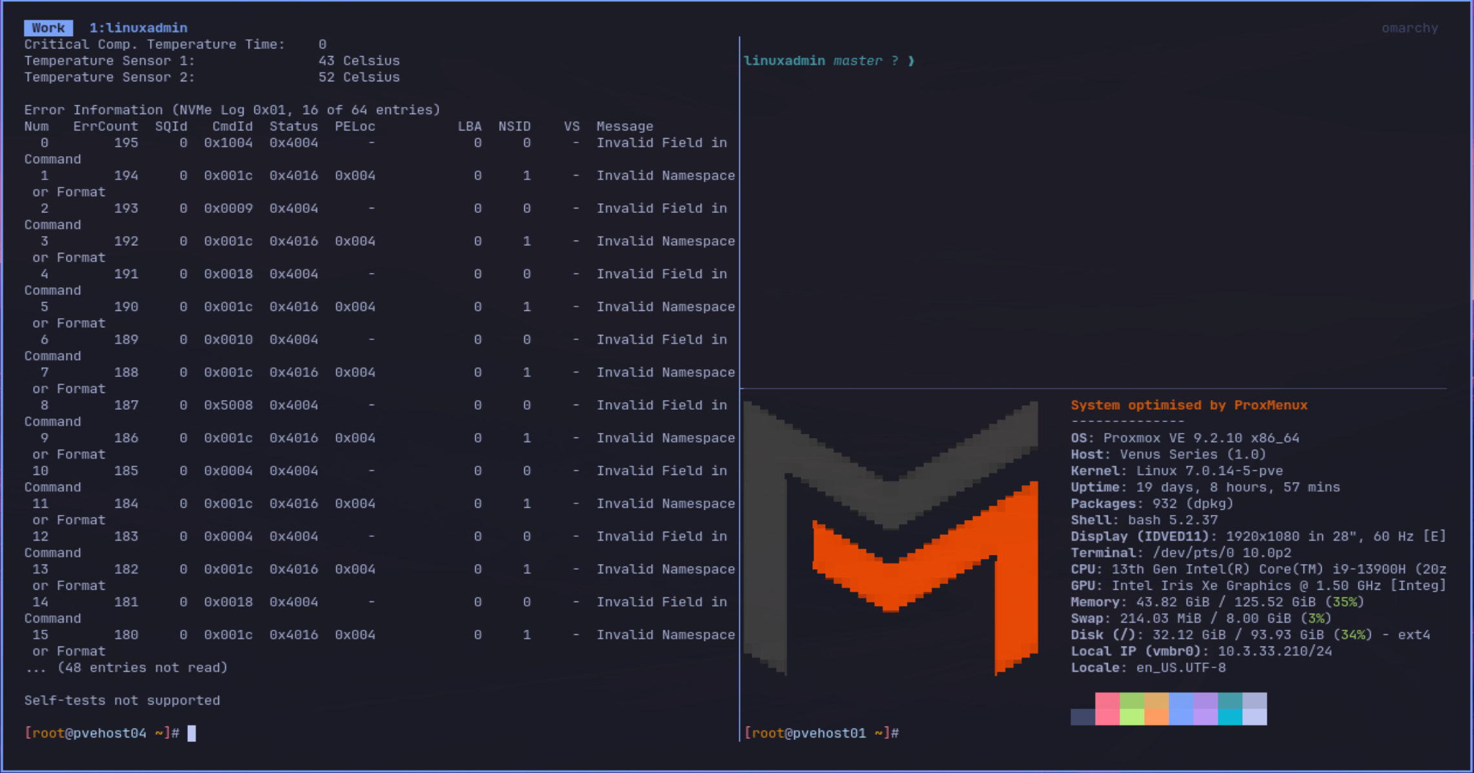
Task: Click the 'CmdId' column header
Action: [232, 126]
